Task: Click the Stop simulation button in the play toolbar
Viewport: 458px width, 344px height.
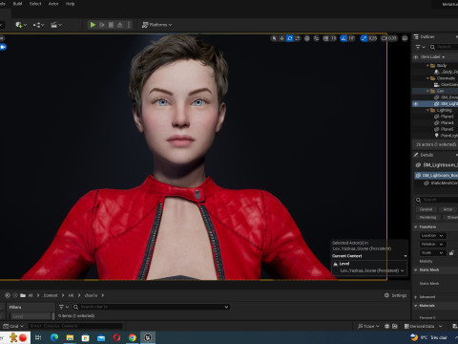Action: click(x=111, y=25)
